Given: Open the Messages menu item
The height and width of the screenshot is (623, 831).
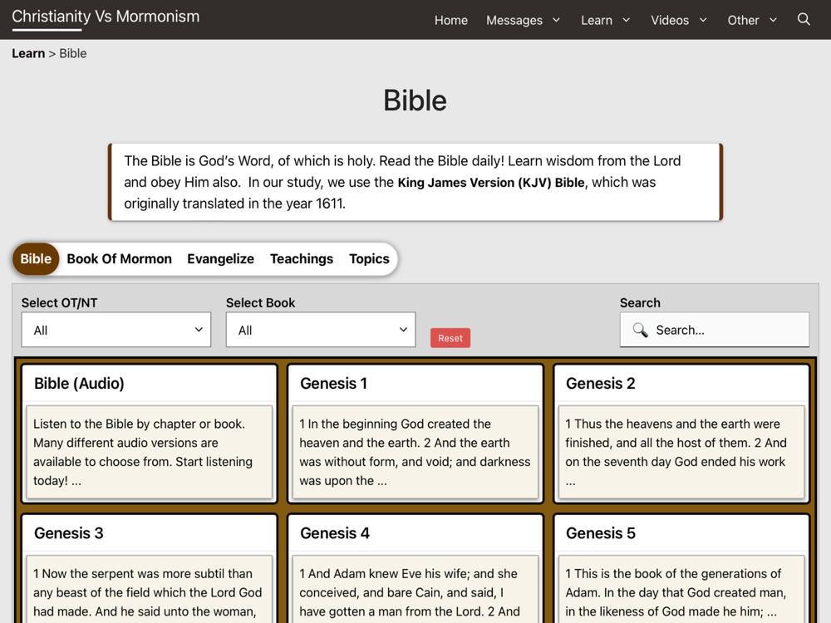Looking at the screenshot, I should click(x=514, y=20).
